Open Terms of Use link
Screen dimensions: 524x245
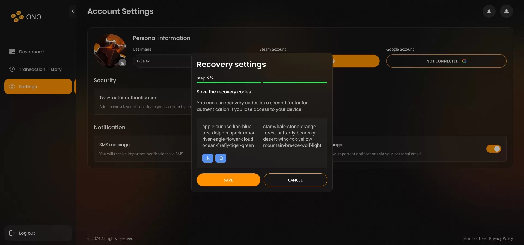pyautogui.click(x=474, y=238)
